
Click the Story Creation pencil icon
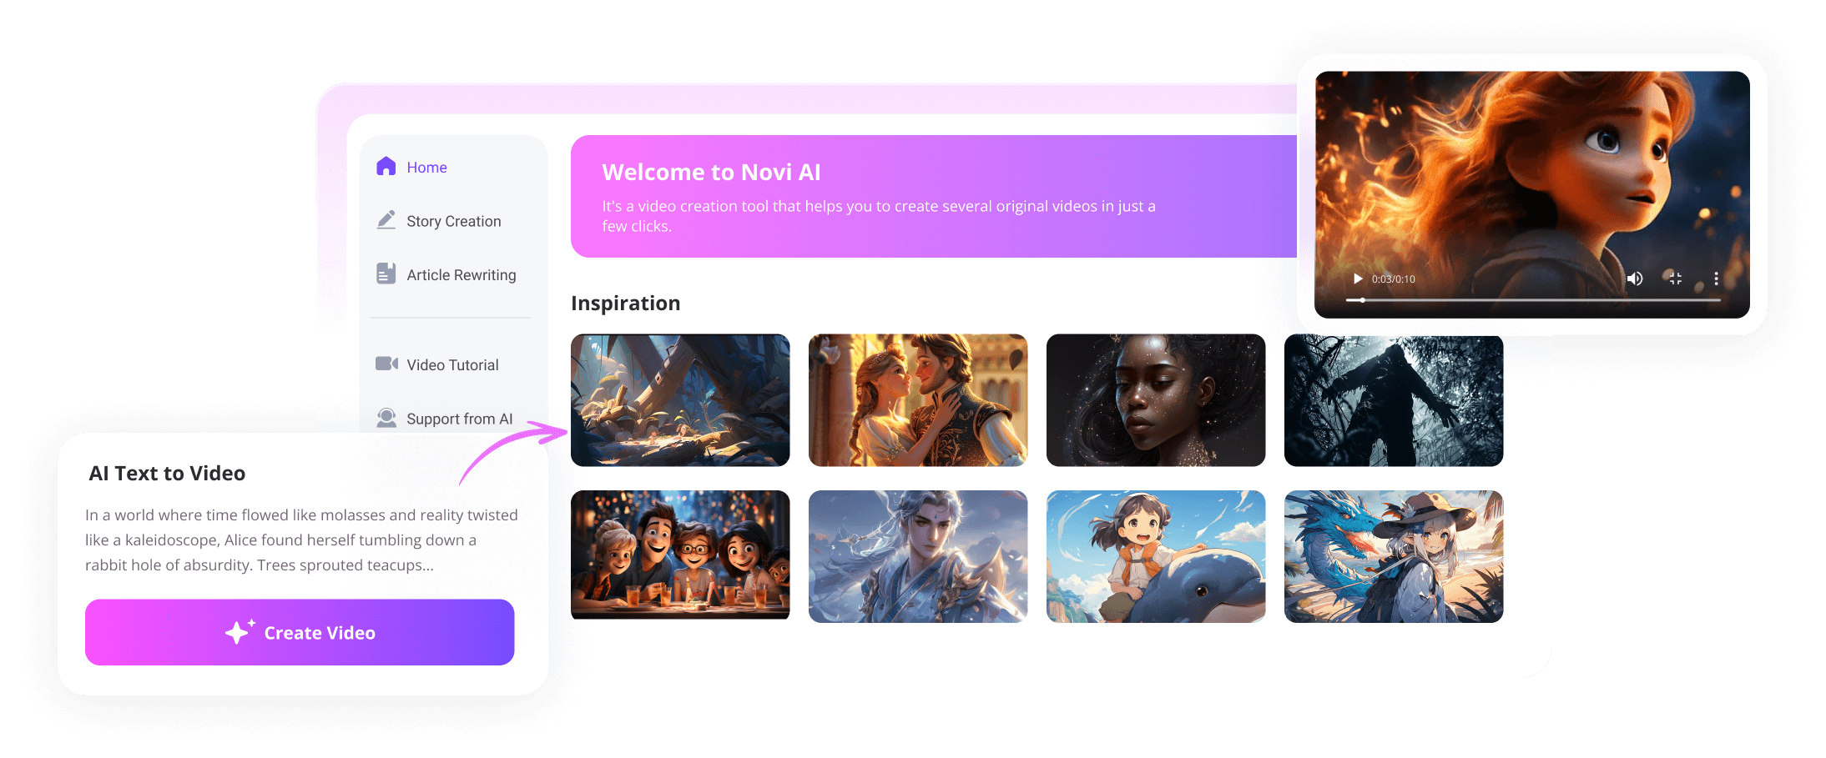coord(386,220)
